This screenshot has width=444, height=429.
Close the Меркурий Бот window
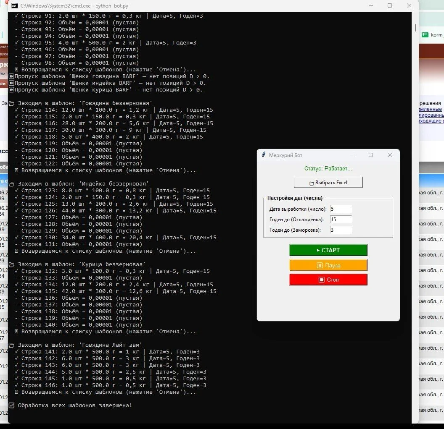pos(390,155)
